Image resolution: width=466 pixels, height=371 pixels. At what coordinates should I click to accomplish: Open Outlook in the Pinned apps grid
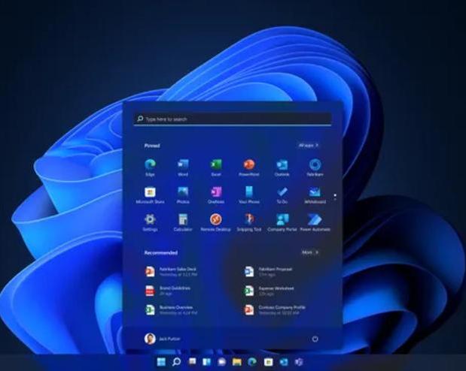[282, 167]
